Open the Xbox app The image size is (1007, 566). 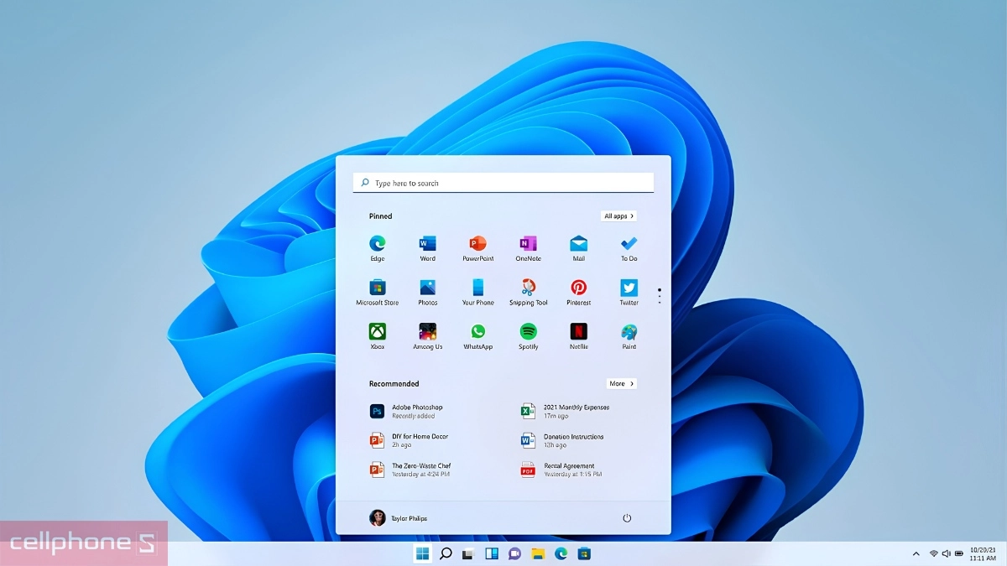(x=378, y=335)
